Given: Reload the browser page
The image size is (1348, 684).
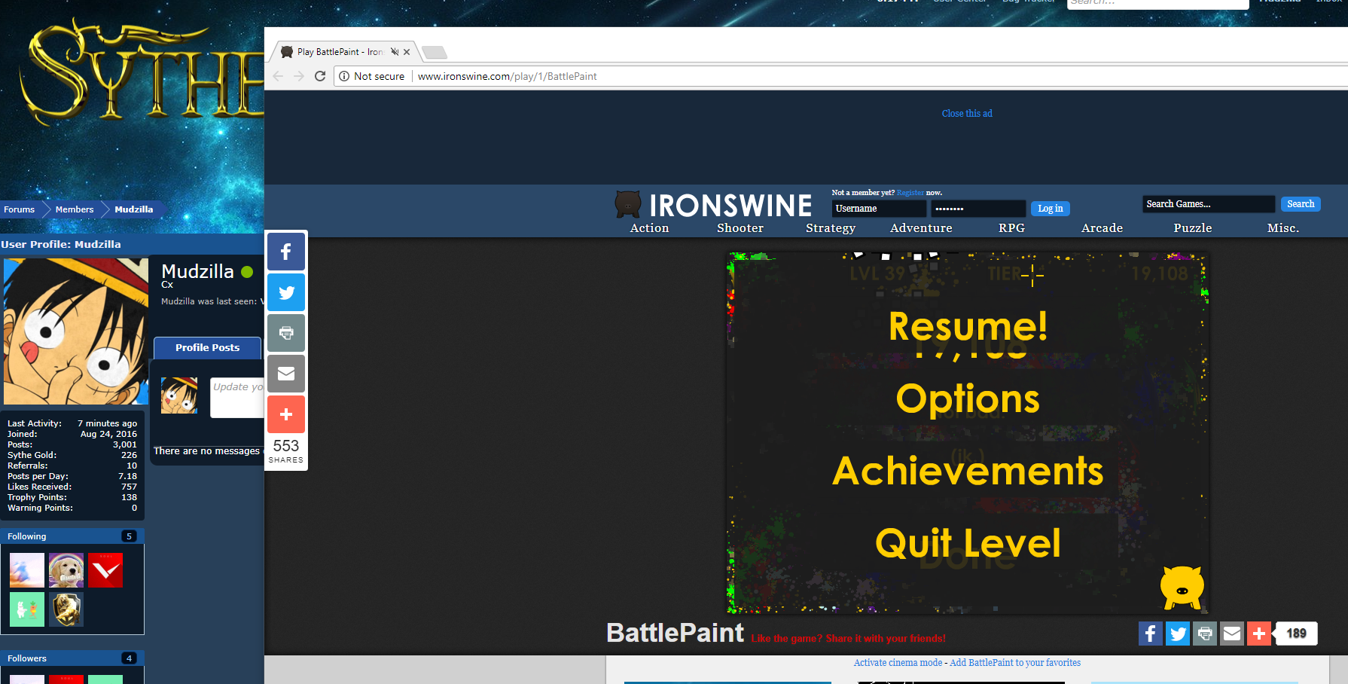Looking at the screenshot, I should click(x=320, y=76).
